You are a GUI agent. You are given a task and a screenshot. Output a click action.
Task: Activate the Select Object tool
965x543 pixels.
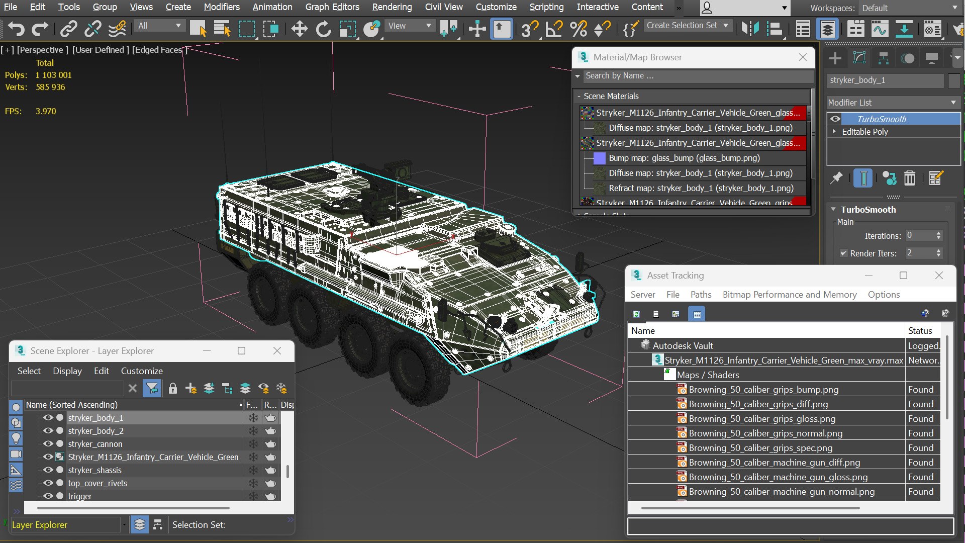point(198,29)
